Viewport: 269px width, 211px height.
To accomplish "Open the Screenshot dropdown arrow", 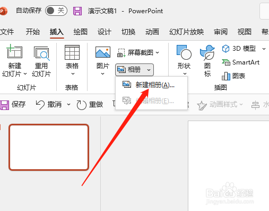I will pos(158,52).
